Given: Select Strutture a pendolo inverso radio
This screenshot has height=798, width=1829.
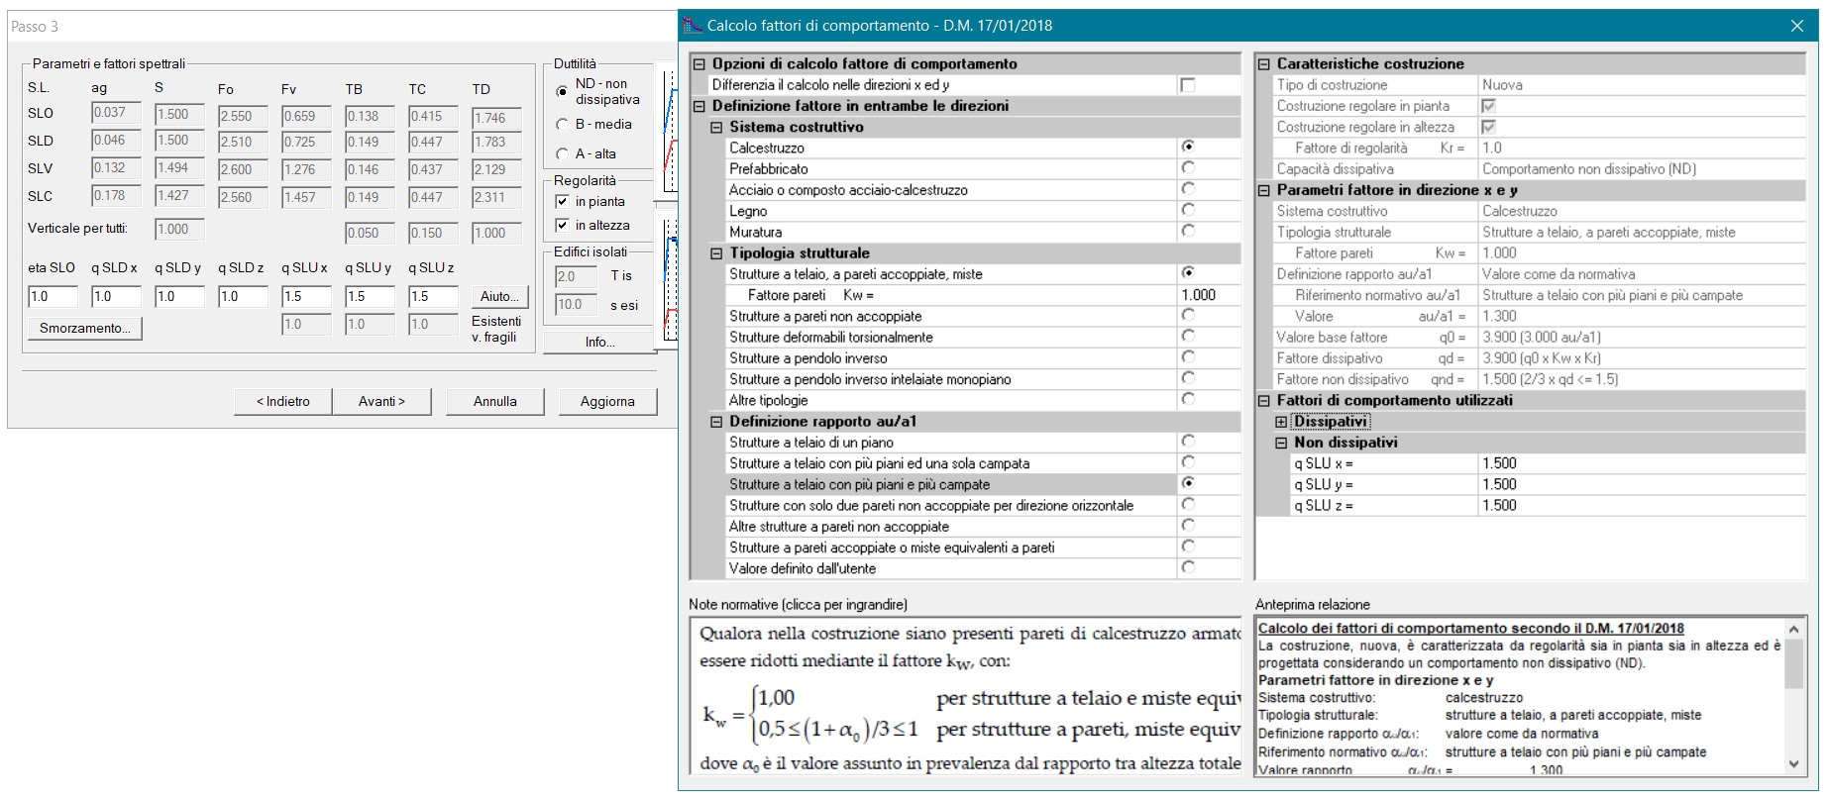Looking at the screenshot, I should [x=1188, y=356].
